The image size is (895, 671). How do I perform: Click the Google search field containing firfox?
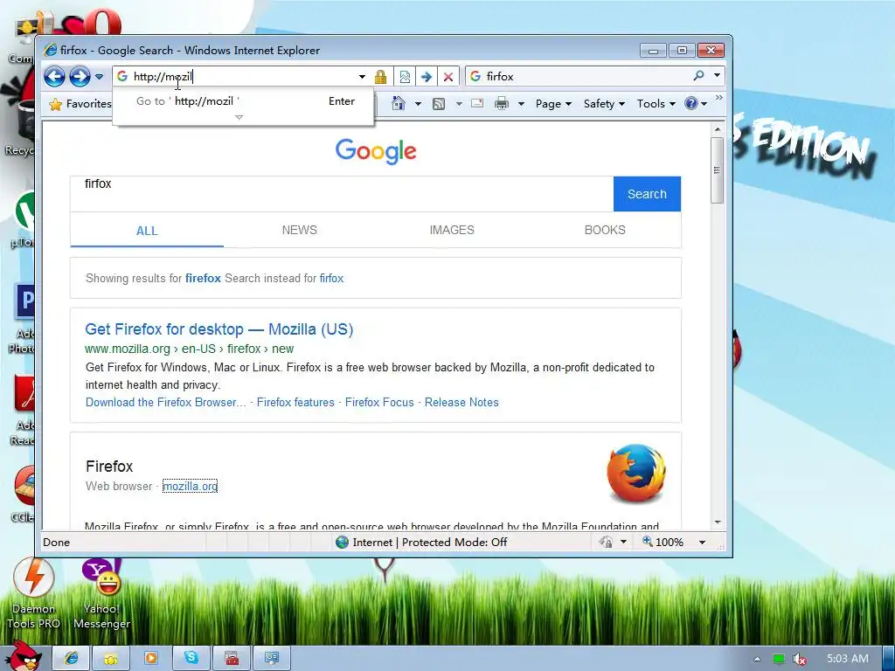coord(342,194)
